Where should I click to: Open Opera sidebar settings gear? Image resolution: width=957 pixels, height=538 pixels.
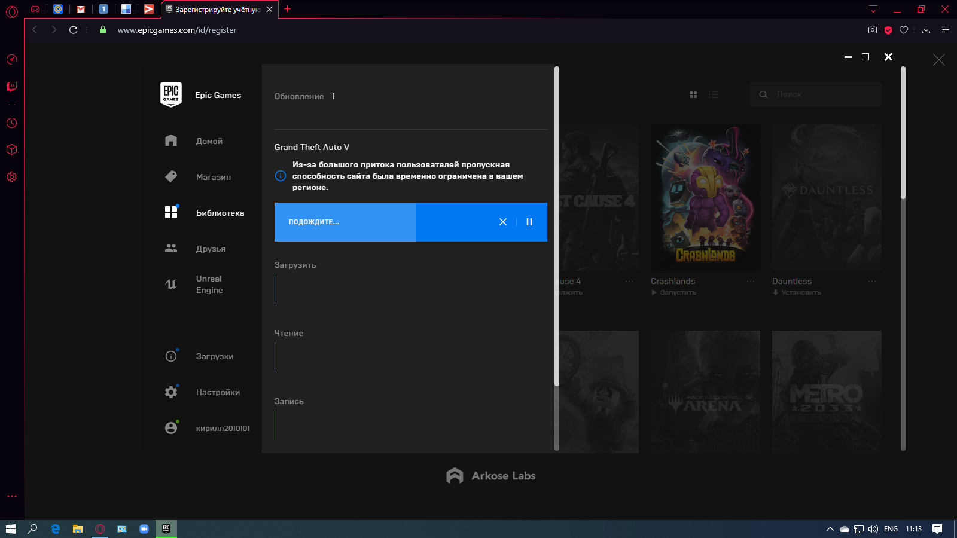coord(11,177)
